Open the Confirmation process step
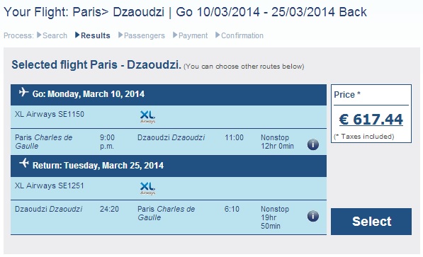The height and width of the screenshot is (257, 423). [242, 35]
